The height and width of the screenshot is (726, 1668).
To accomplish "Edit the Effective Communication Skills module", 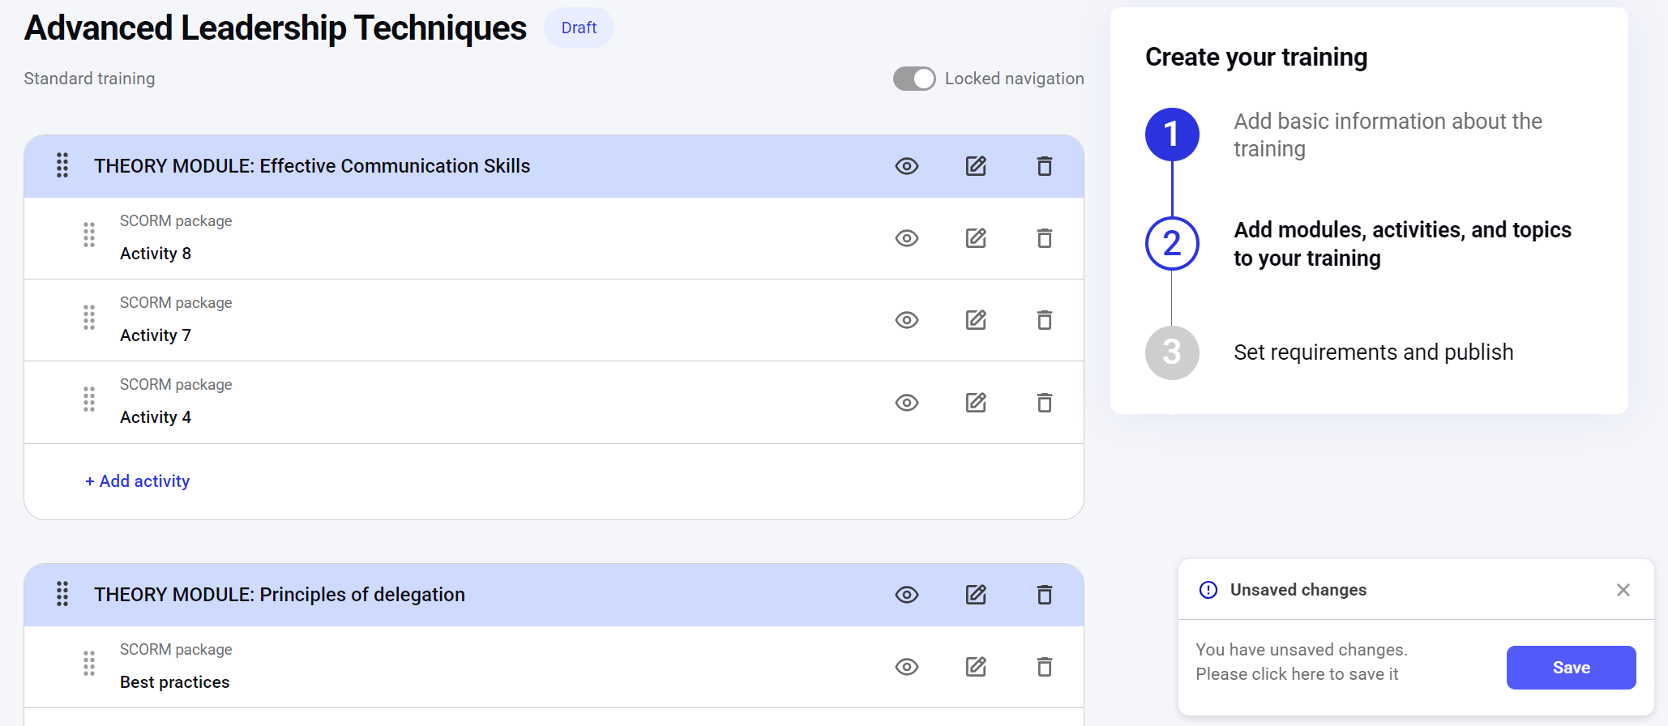I will pyautogui.click(x=976, y=166).
